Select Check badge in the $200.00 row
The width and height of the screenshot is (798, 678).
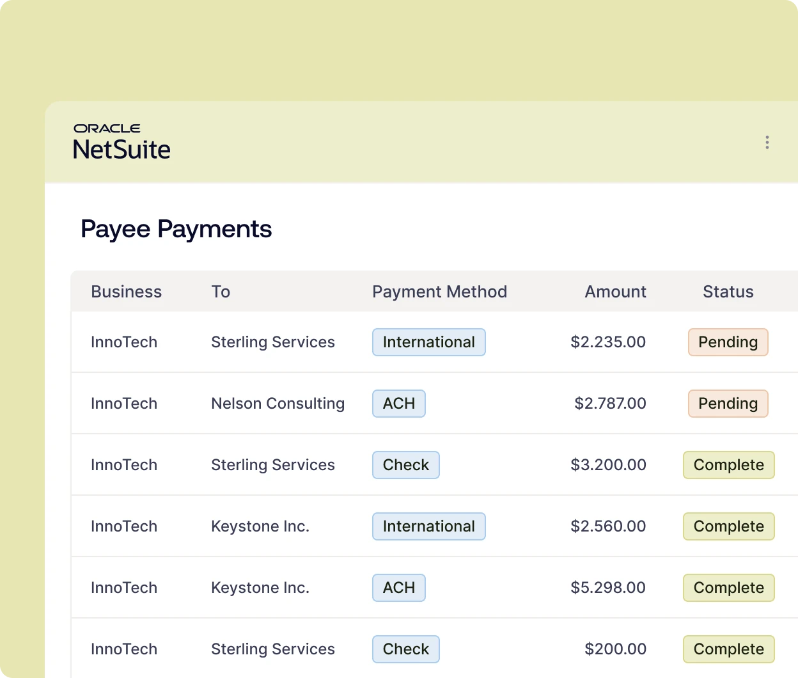pyautogui.click(x=405, y=649)
